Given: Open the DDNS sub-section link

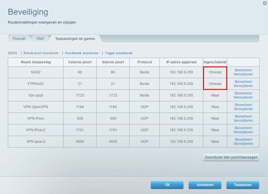Looking at the screenshot, I should coord(12,53).
